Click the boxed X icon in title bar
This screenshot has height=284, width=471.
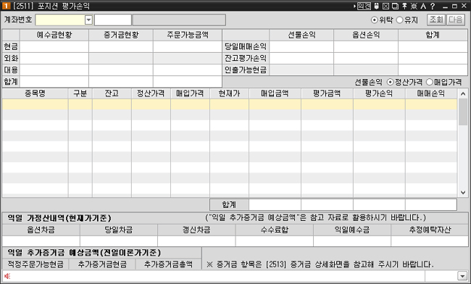pyautogui.click(x=386, y=6)
